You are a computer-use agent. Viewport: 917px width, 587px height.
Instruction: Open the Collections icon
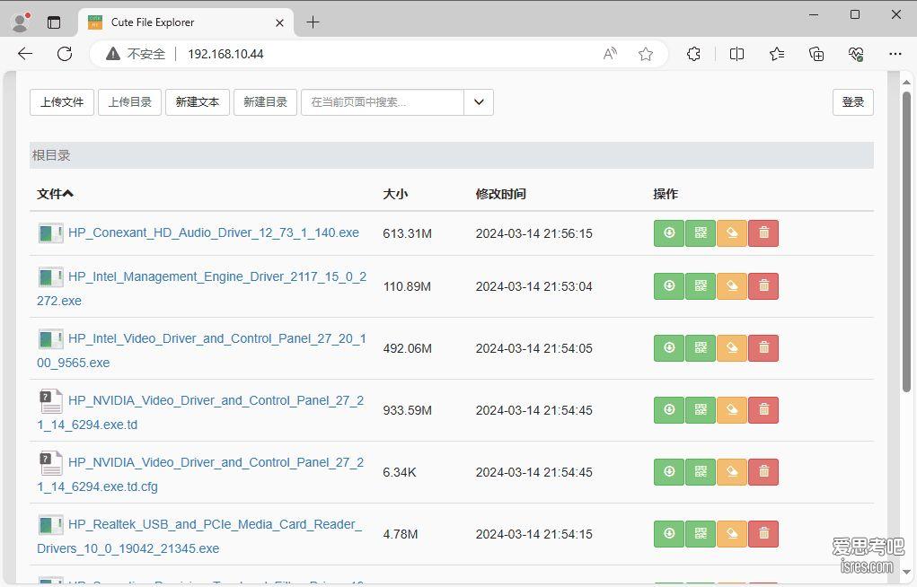pos(816,54)
